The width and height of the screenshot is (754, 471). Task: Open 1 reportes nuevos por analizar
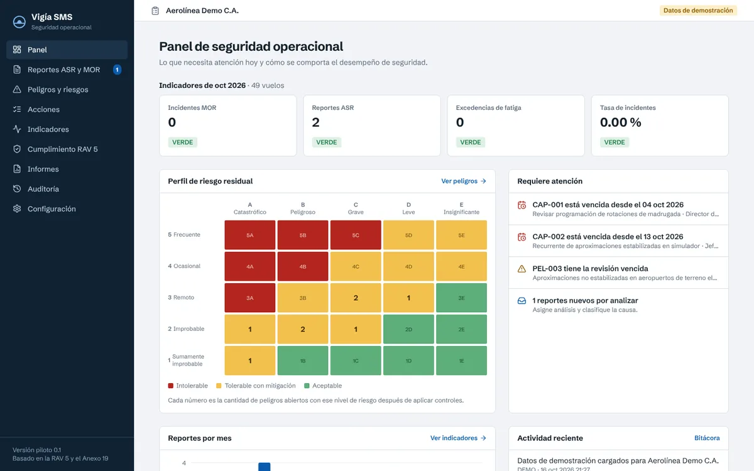[618, 305]
